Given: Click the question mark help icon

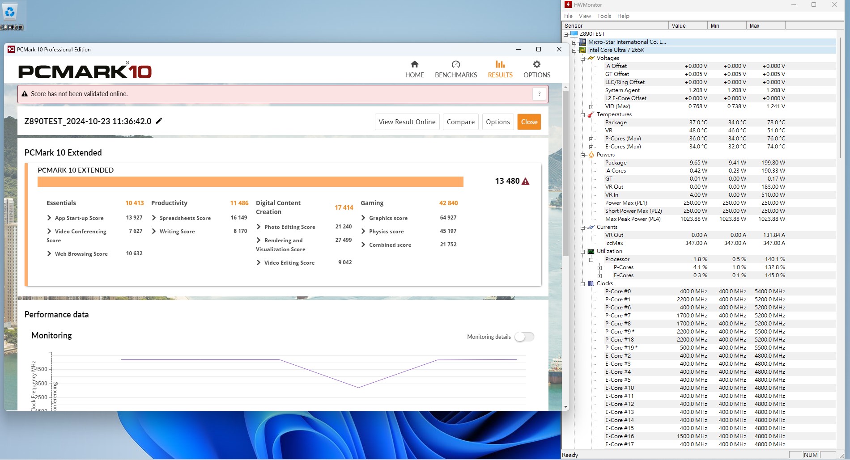Looking at the screenshot, I should (539, 94).
